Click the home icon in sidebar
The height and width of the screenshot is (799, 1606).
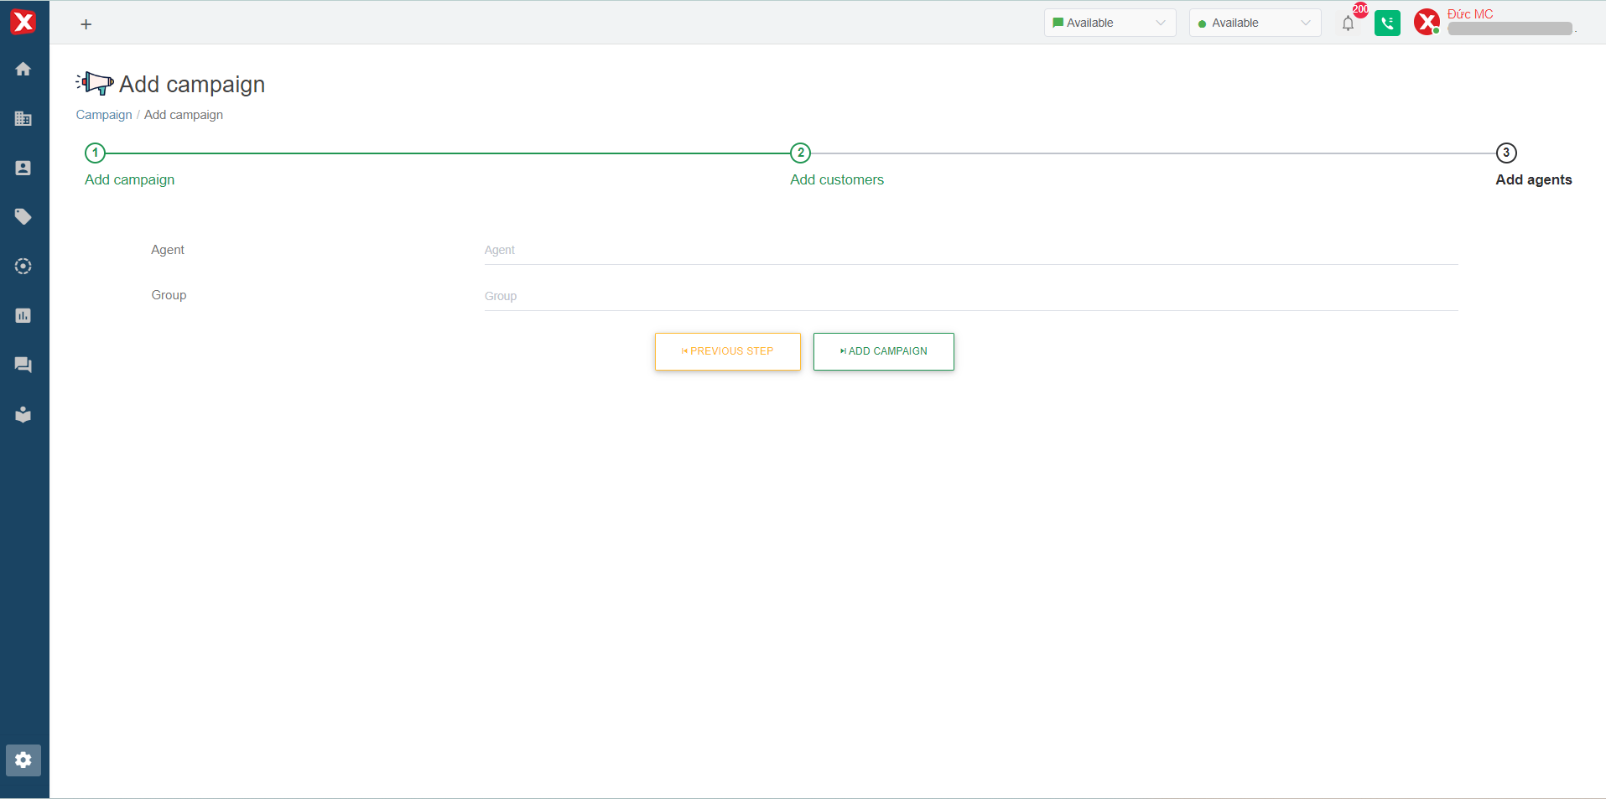coord(23,69)
